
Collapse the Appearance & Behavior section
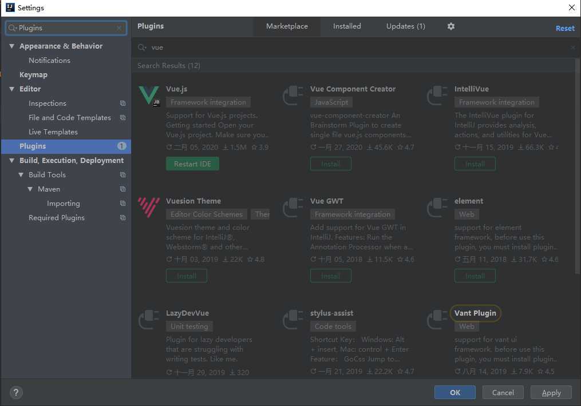[x=12, y=46]
